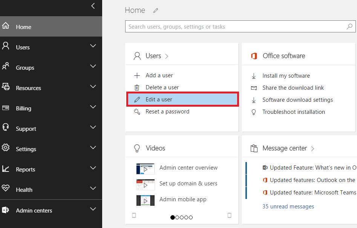Click the person icon in Users card header
357x228 pixels.
137,56
